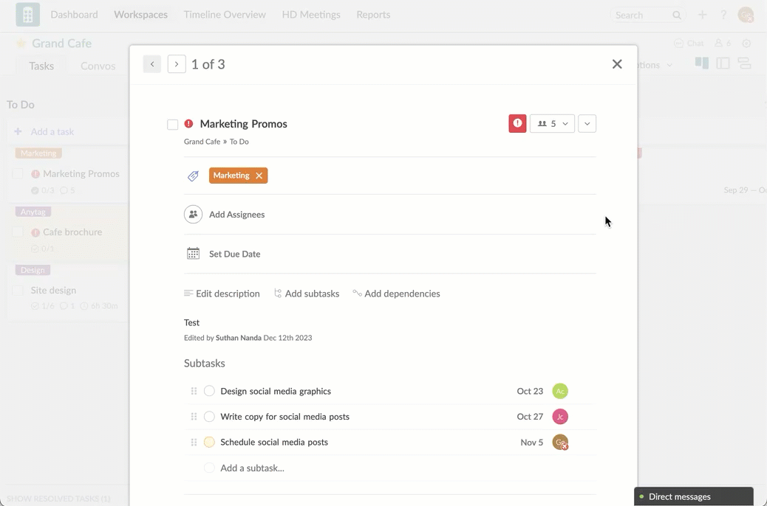Check Marketing Promos checkbox in To Do list
This screenshot has width=767, height=506.
18,174
